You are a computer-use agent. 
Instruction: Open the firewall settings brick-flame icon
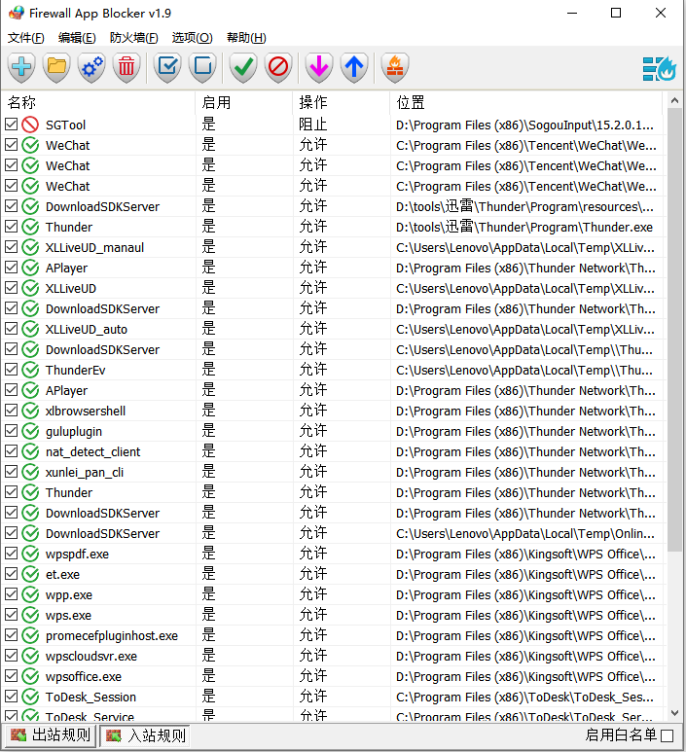(395, 67)
